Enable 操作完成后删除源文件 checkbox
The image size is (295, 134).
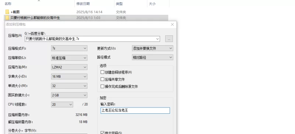click(103, 87)
